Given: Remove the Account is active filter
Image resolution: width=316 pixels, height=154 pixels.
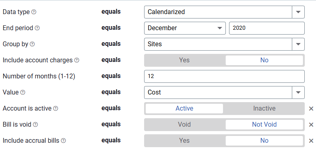Looking at the screenshot, I should click(x=311, y=109).
